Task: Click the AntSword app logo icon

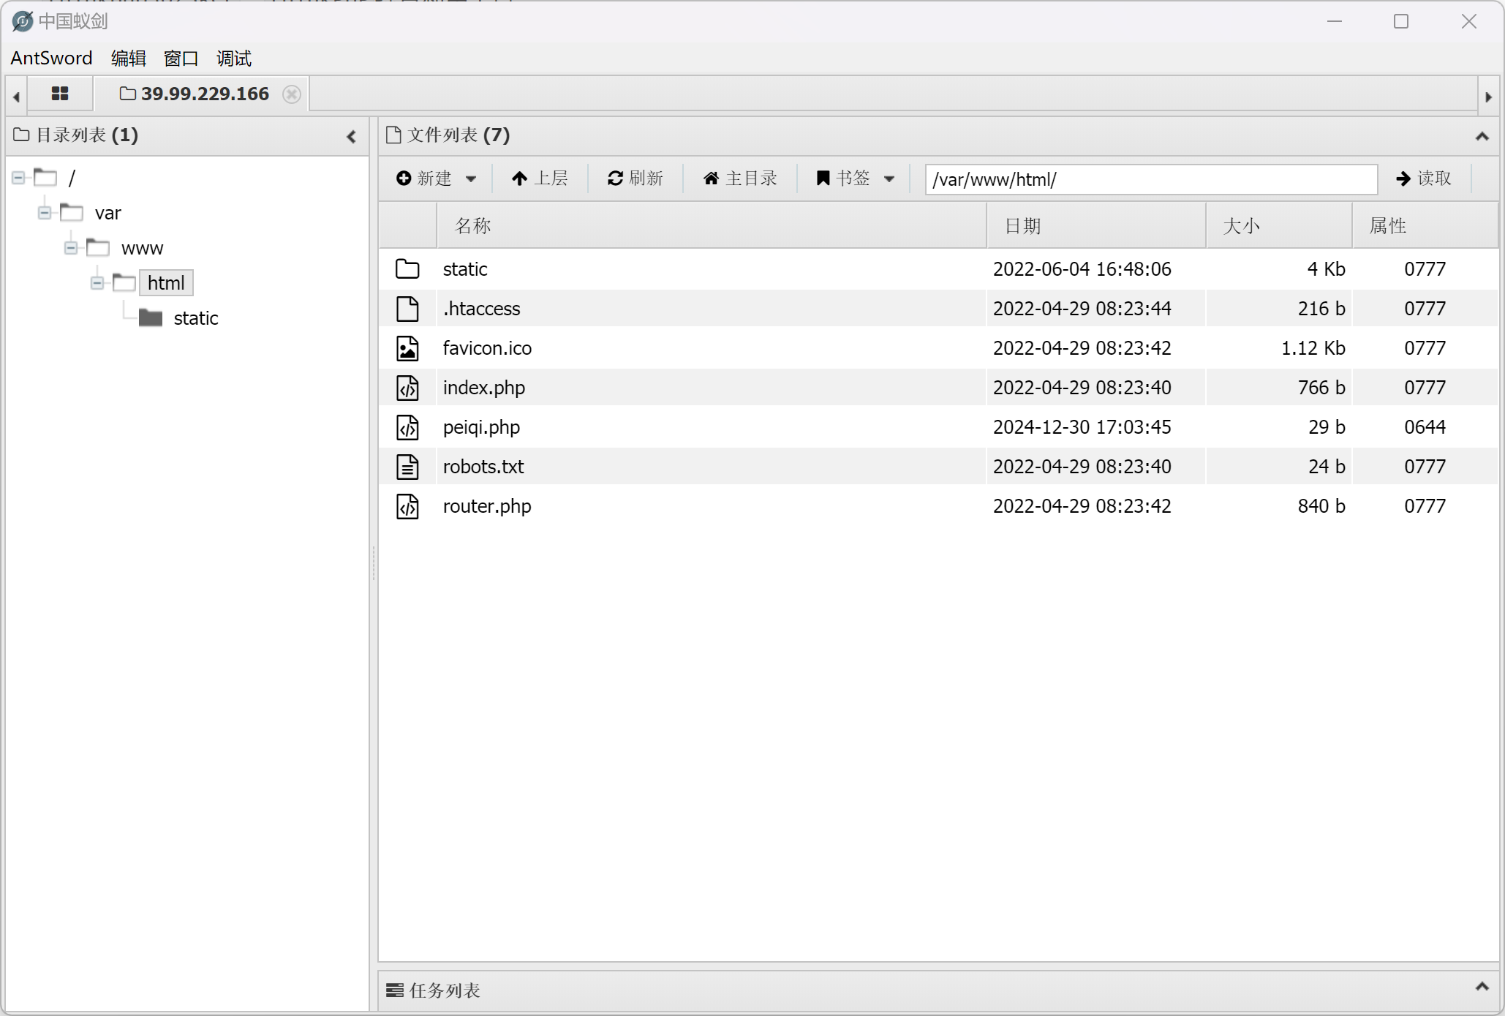Action: pos(22,21)
